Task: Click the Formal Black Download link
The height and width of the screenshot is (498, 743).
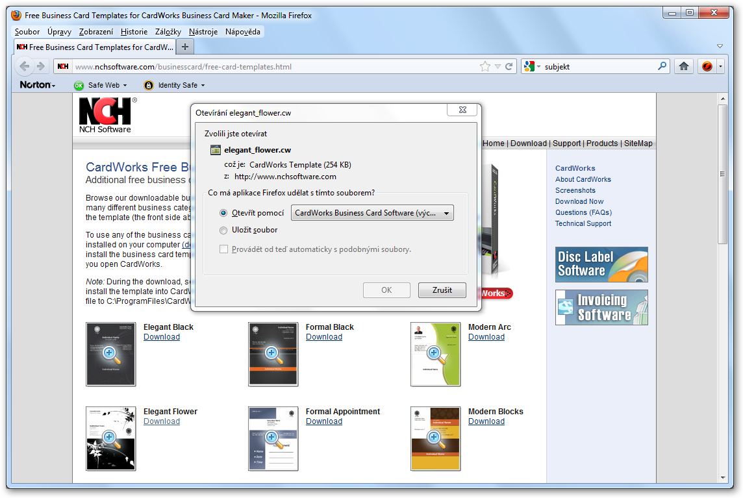Action: point(324,337)
